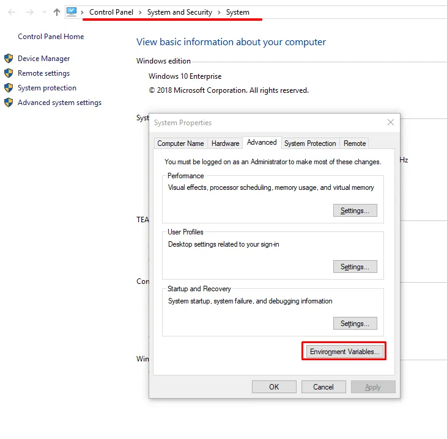Open Performance Settings button
The image size is (447, 439).
pos(355,211)
